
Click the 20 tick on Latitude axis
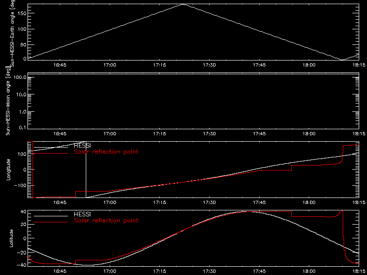[23, 225]
